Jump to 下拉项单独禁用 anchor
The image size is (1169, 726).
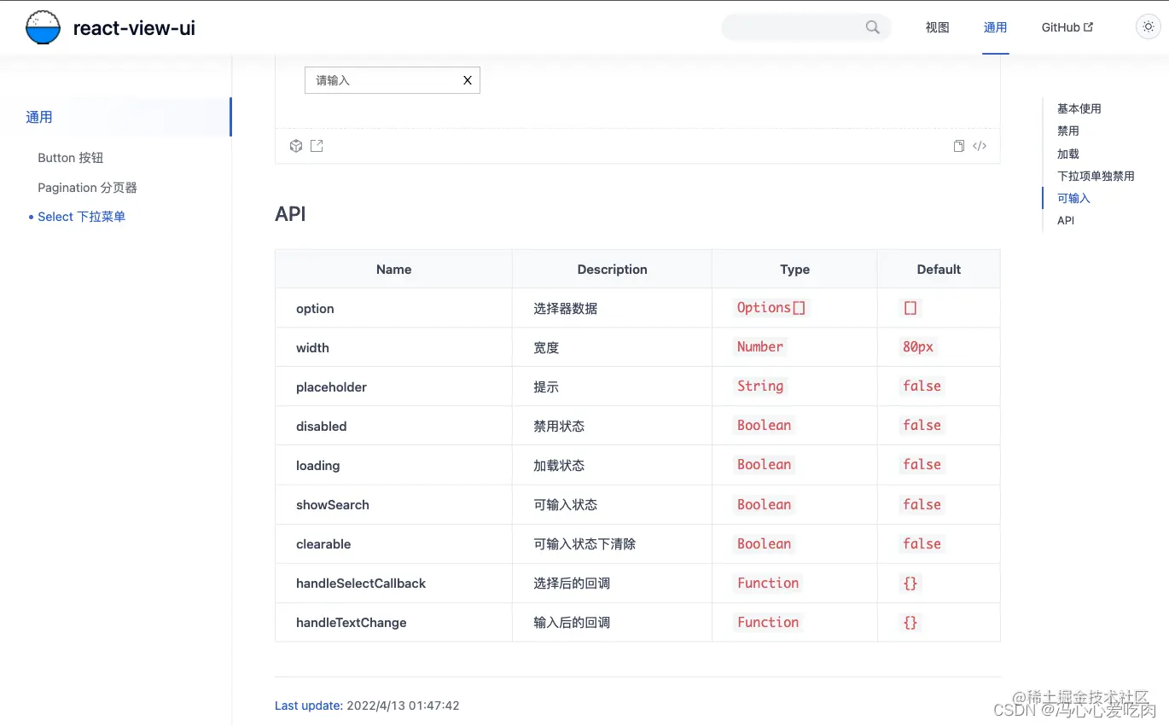(1096, 176)
